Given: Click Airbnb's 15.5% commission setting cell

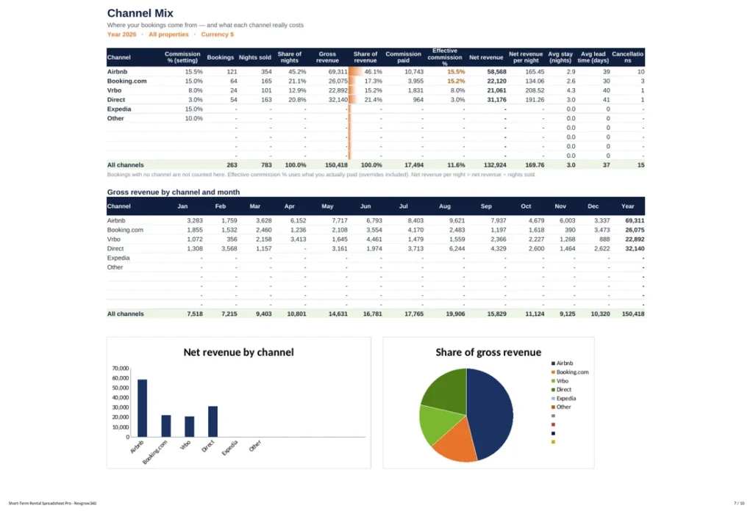Looking at the screenshot, I should click(194, 72).
